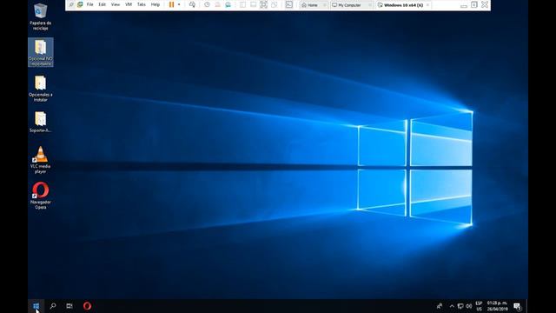This screenshot has width=556, height=313.
Task: Click the ESP US language indicator
Action: click(479, 306)
